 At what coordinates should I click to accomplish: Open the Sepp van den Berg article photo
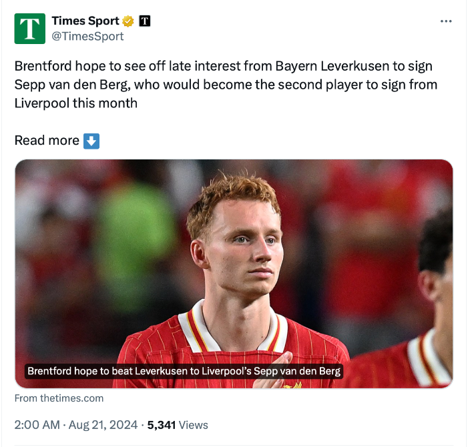[234, 274]
